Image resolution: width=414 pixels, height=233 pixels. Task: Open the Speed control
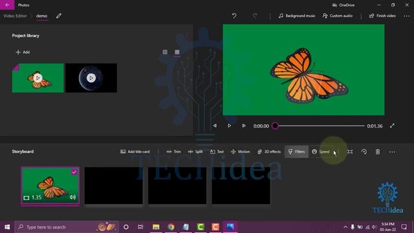point(321,151)
